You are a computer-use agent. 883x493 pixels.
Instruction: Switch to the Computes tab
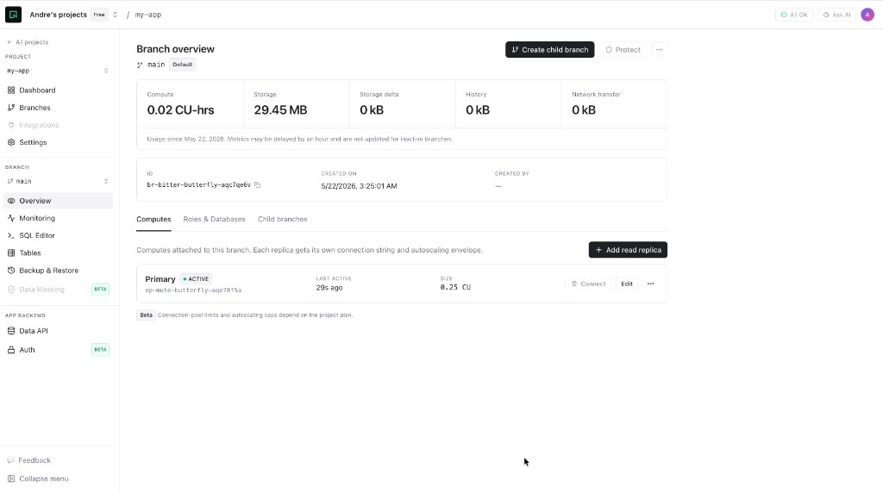coord(153,220)
